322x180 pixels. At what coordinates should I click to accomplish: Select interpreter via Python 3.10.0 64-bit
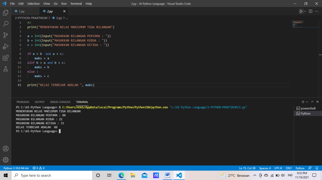point(16,168)
